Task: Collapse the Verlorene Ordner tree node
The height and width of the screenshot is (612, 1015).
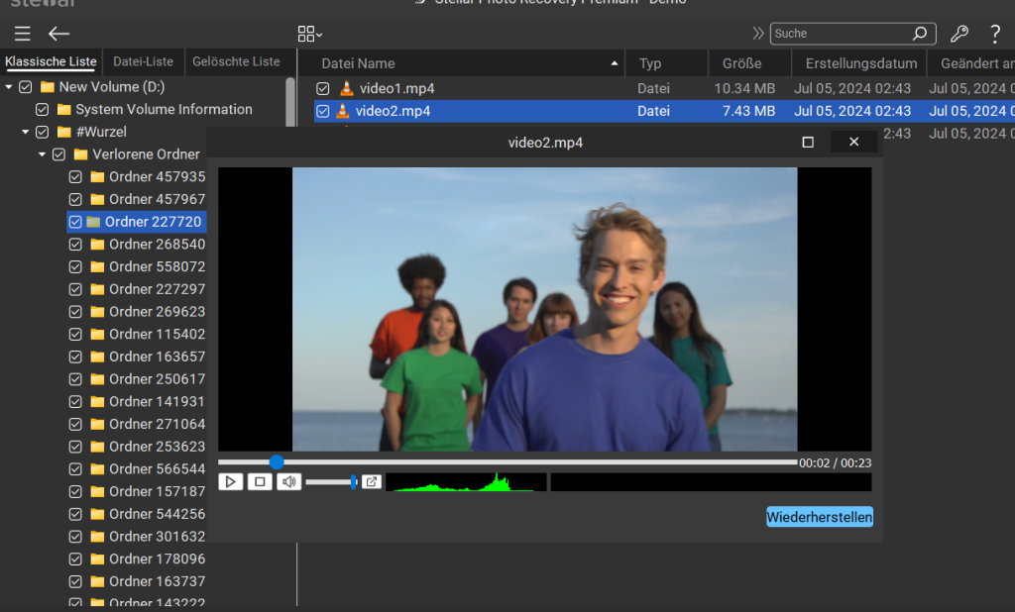Action: [43, 154]
